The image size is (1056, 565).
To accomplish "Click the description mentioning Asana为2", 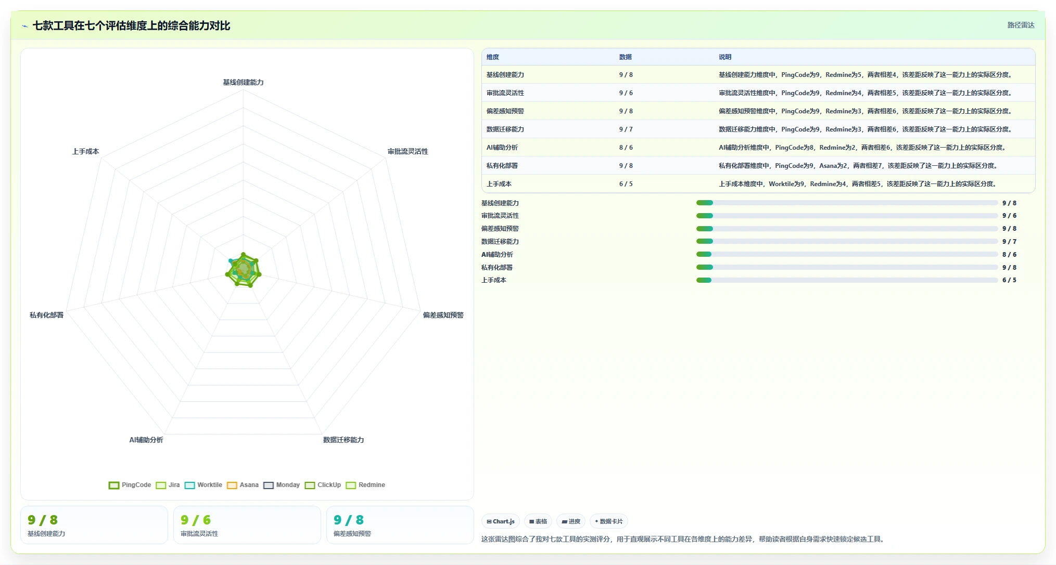I will 858,166.
